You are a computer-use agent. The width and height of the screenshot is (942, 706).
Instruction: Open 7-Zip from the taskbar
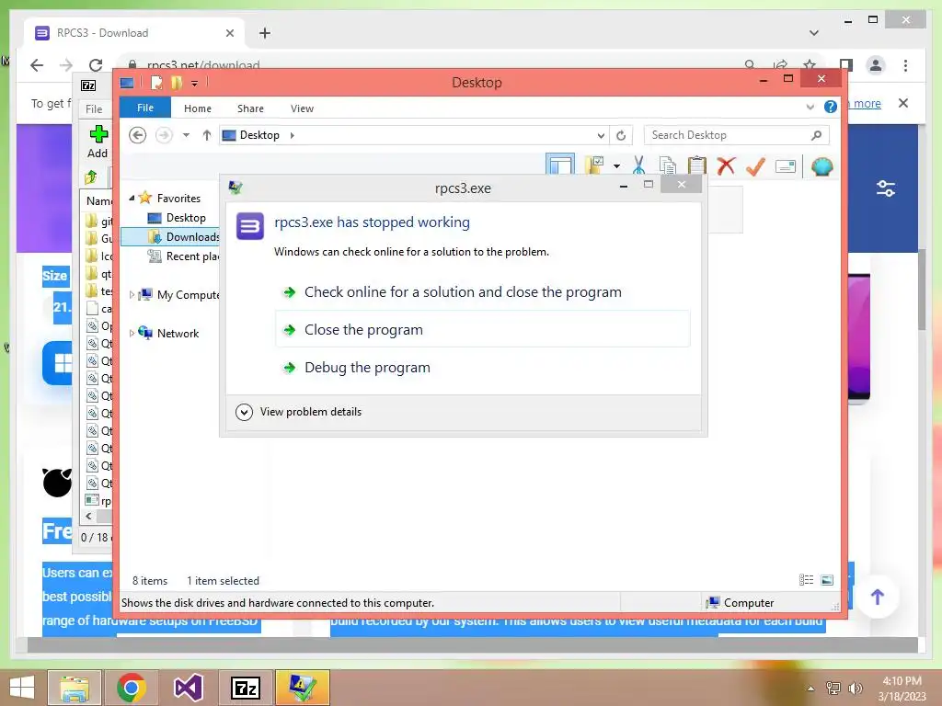246,688
